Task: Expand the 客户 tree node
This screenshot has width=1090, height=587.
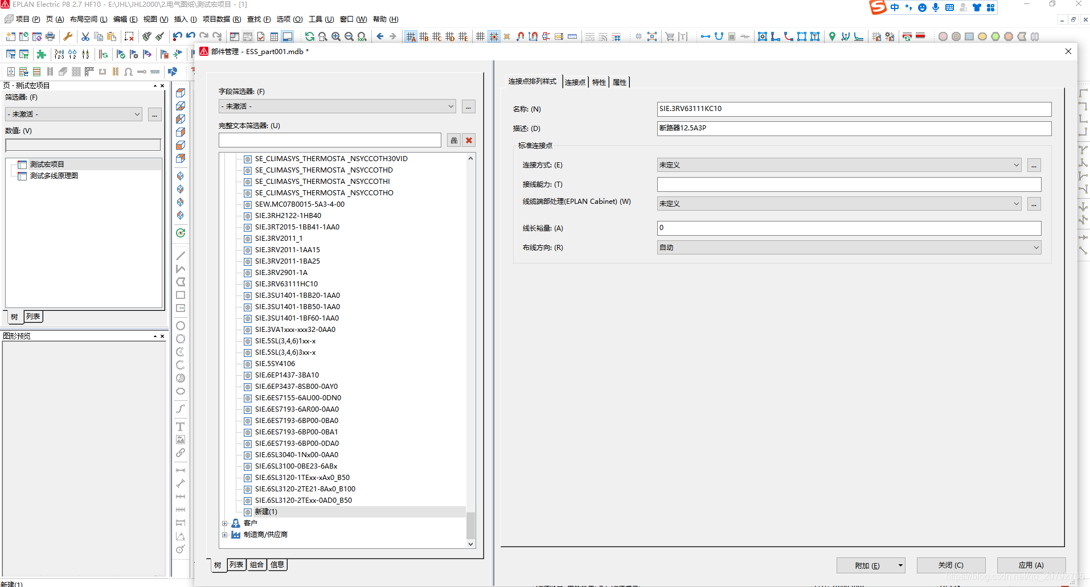Action: click(225, 523)
